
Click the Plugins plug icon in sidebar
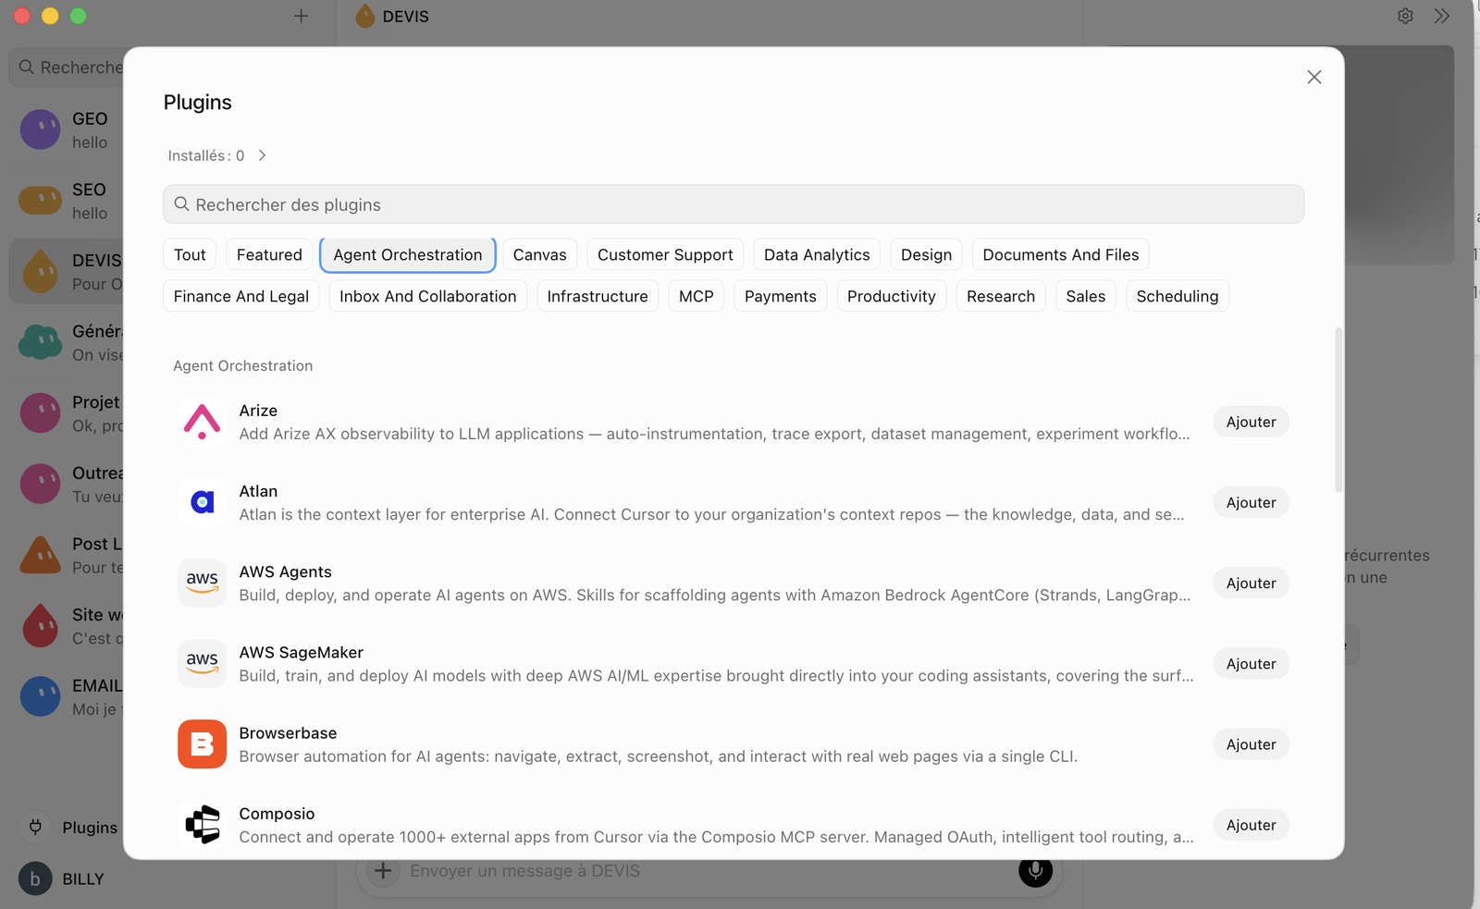tap(35, 827)
